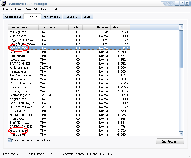Open the File menu
The image size is (191, 158).
pyautogui.click(x=5, y=9)
